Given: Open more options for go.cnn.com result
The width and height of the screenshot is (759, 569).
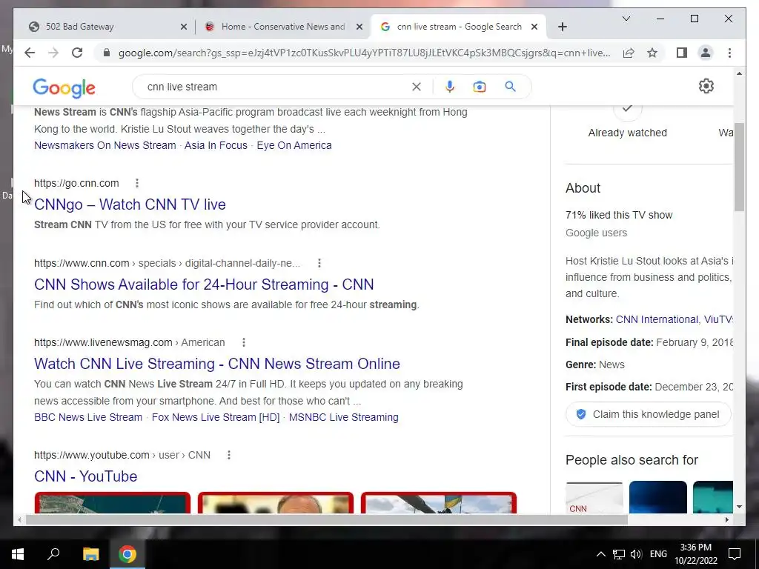Looking at the screenshot, I should click(x=137, y=183).
